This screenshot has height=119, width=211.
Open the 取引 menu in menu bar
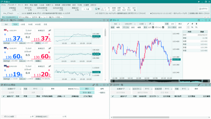(26, 5)
